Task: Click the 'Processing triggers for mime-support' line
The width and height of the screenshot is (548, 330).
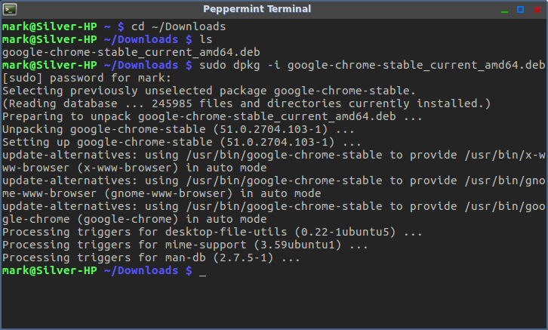Action: pyautogui.click(x=185, y=245)
